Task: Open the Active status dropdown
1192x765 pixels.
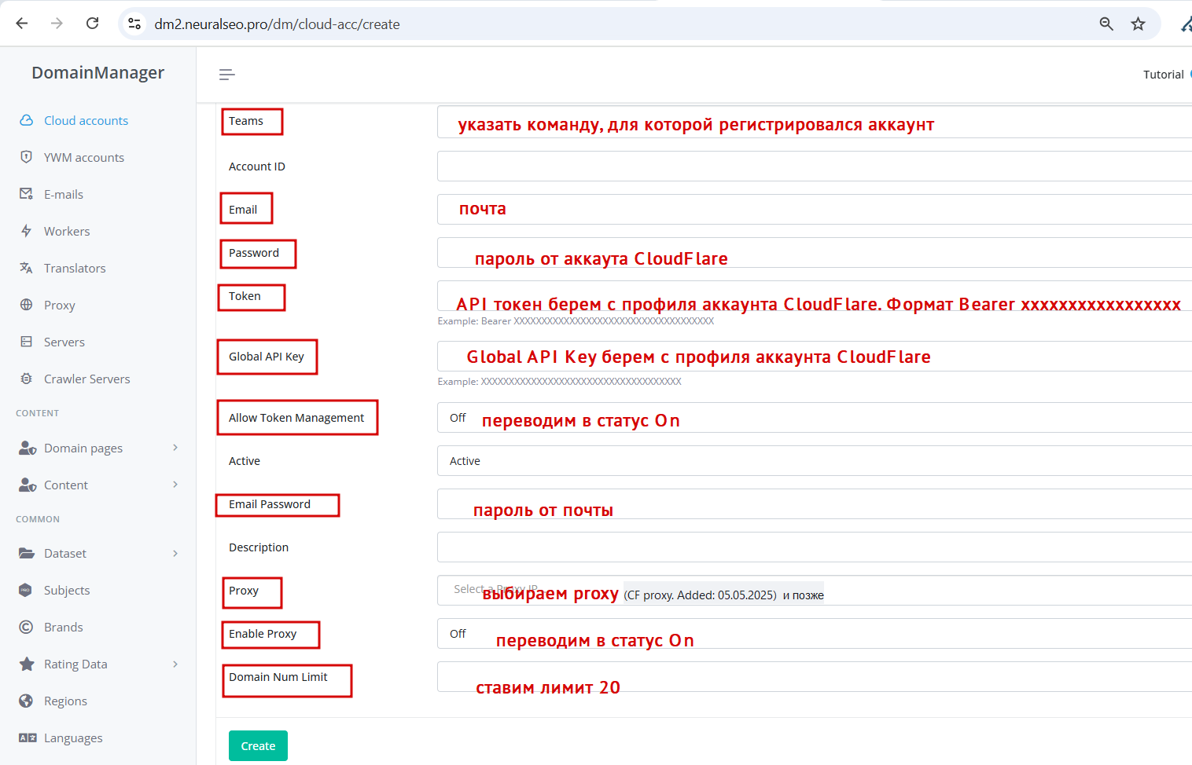Action: coord(815,461)
